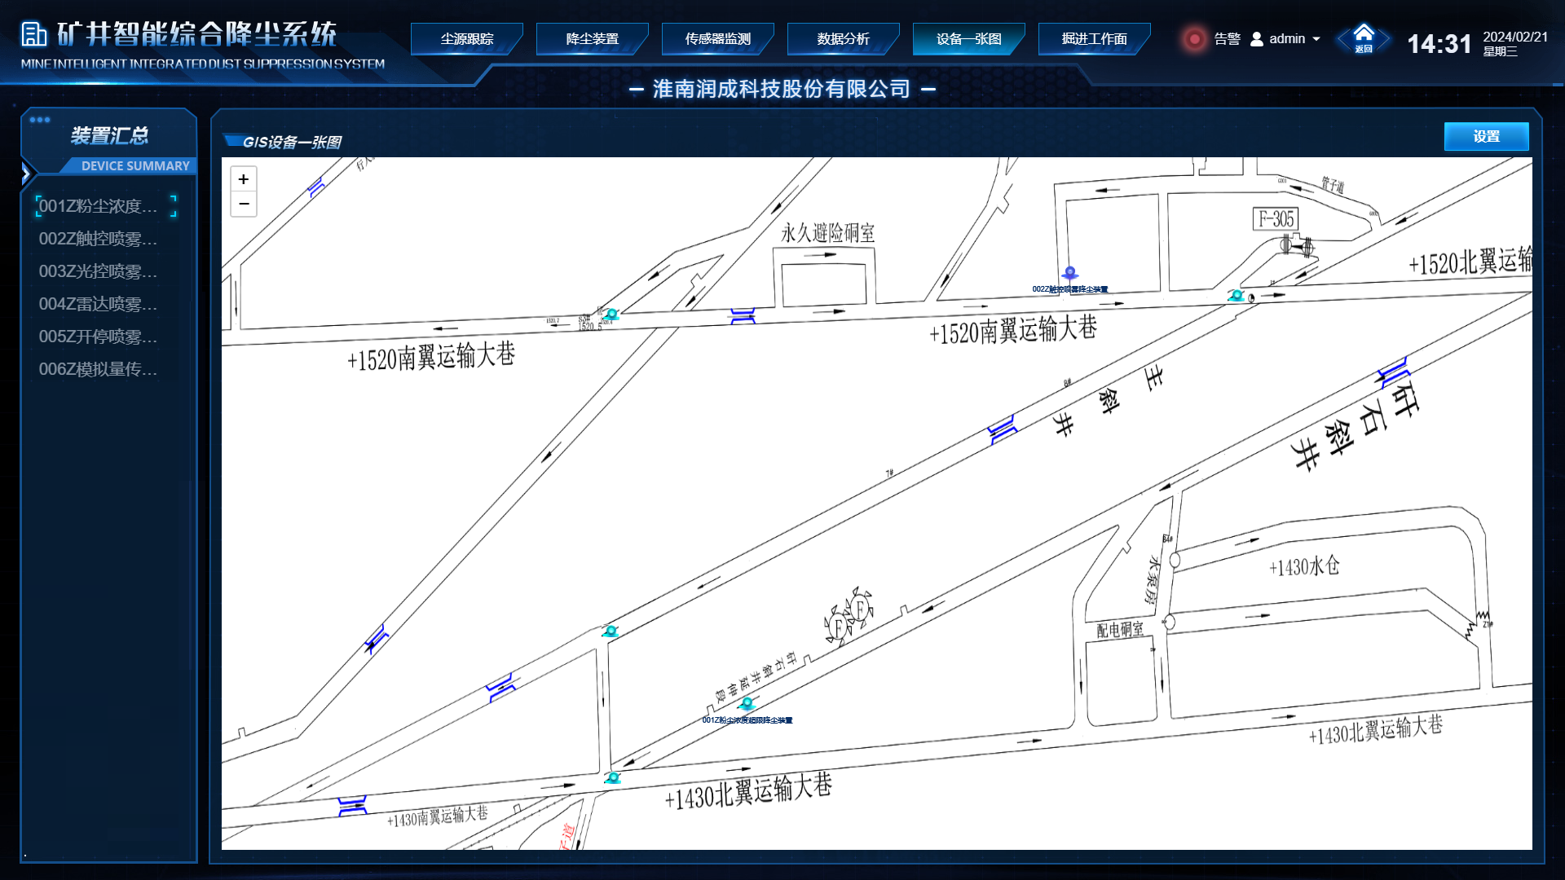1565x880 pixels.
Task: Select device 003Z光控喷雾 in the list
Action: pos(98,272)
